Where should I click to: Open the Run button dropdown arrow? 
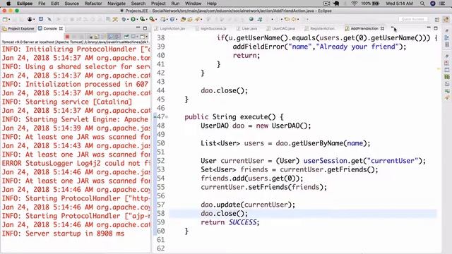tap(137, 20)
